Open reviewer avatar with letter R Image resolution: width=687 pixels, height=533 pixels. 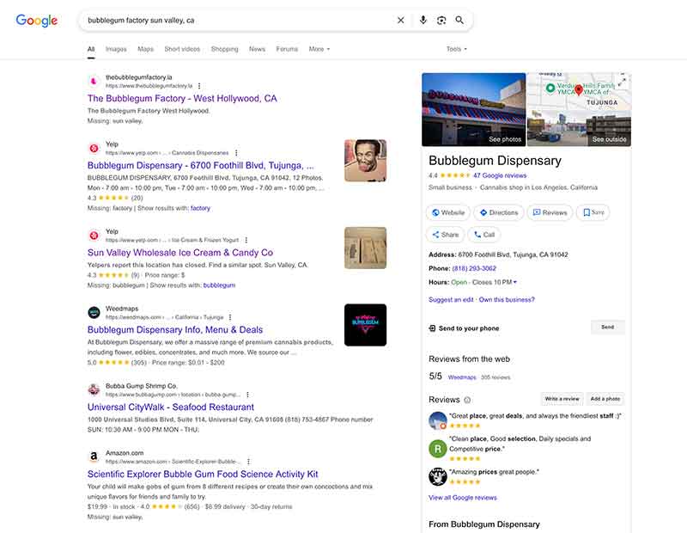click(x=437, y=449)
